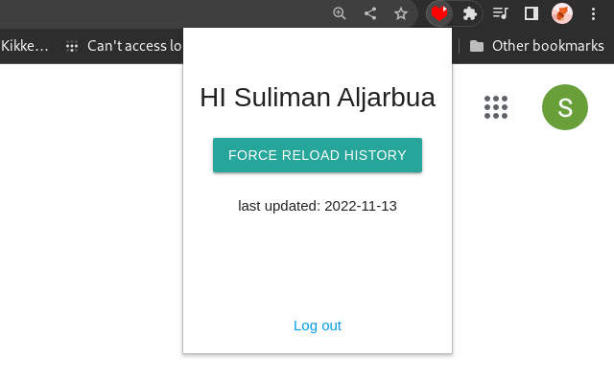Click the zoom magnifier icon in address bar
Viewport: 614px width, 383px height.
point(340,13)
